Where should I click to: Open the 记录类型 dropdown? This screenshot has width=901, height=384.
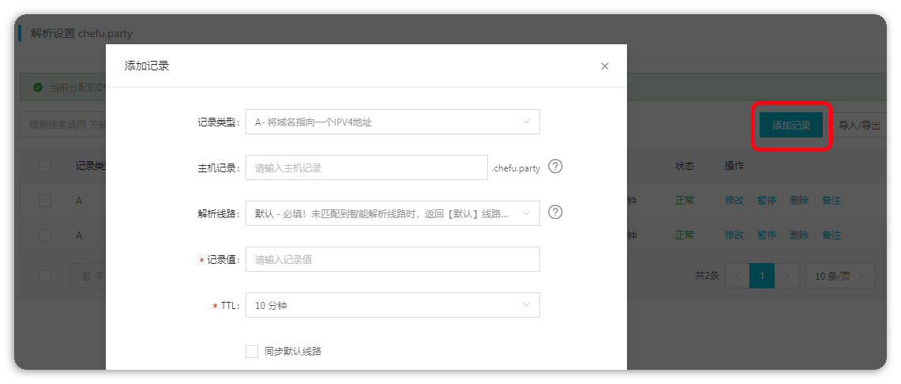point(392,122)
